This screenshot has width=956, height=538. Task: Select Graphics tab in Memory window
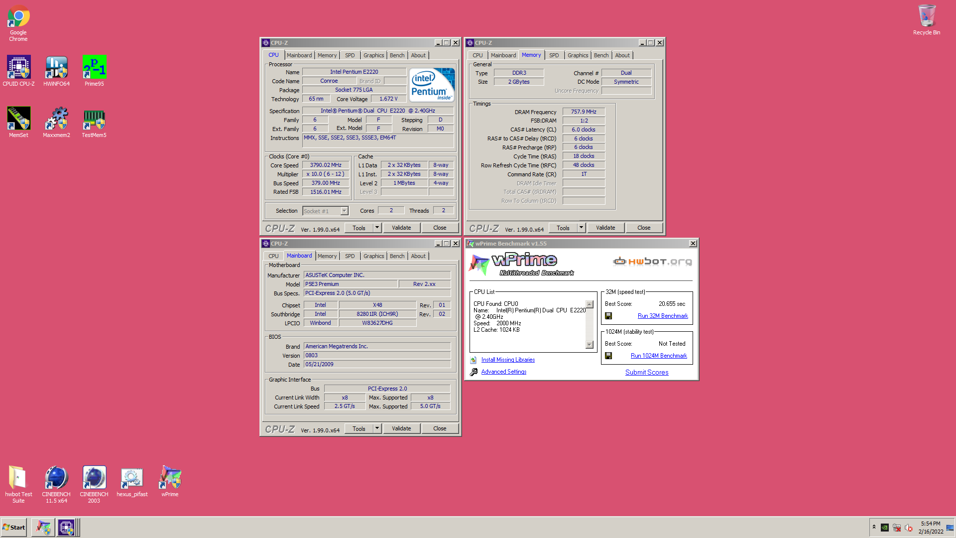click(578, 55)
